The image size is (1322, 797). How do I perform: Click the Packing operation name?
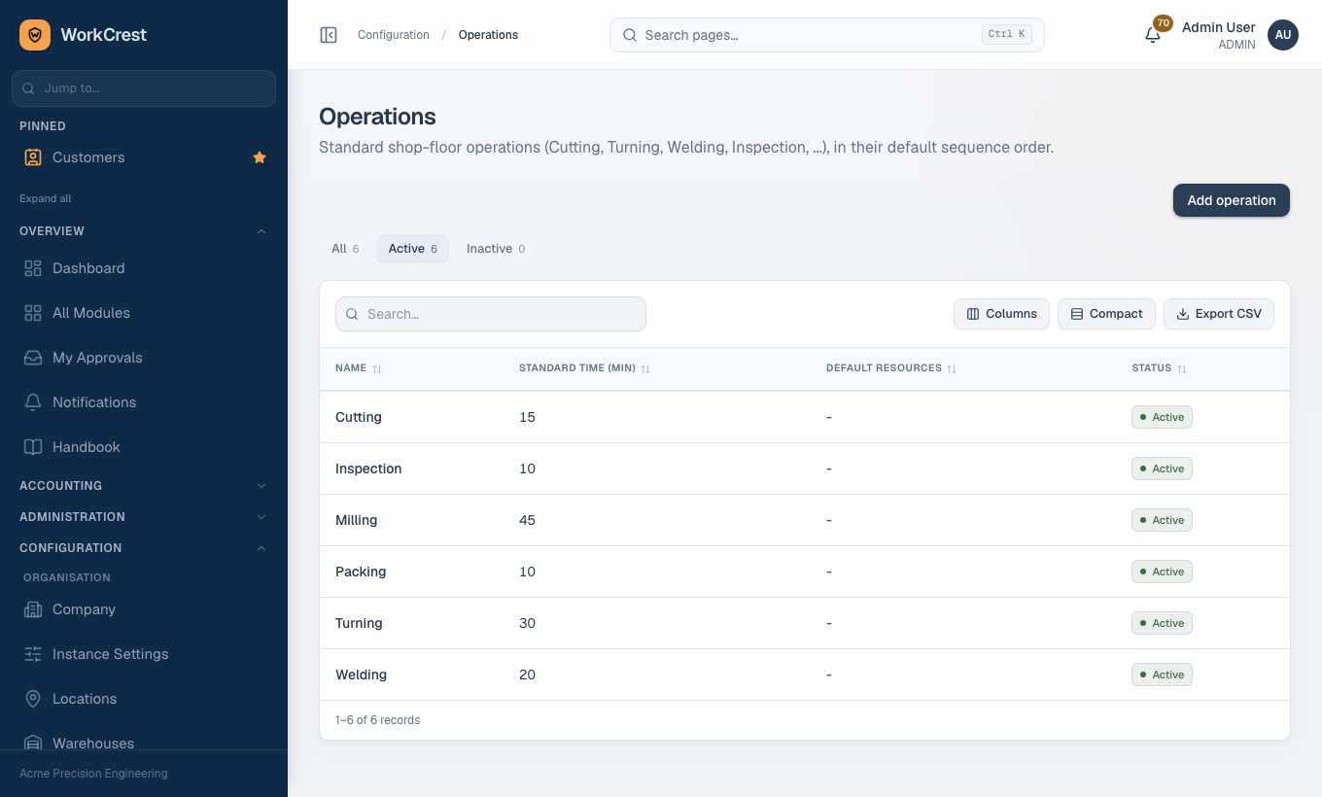point(361,572)
